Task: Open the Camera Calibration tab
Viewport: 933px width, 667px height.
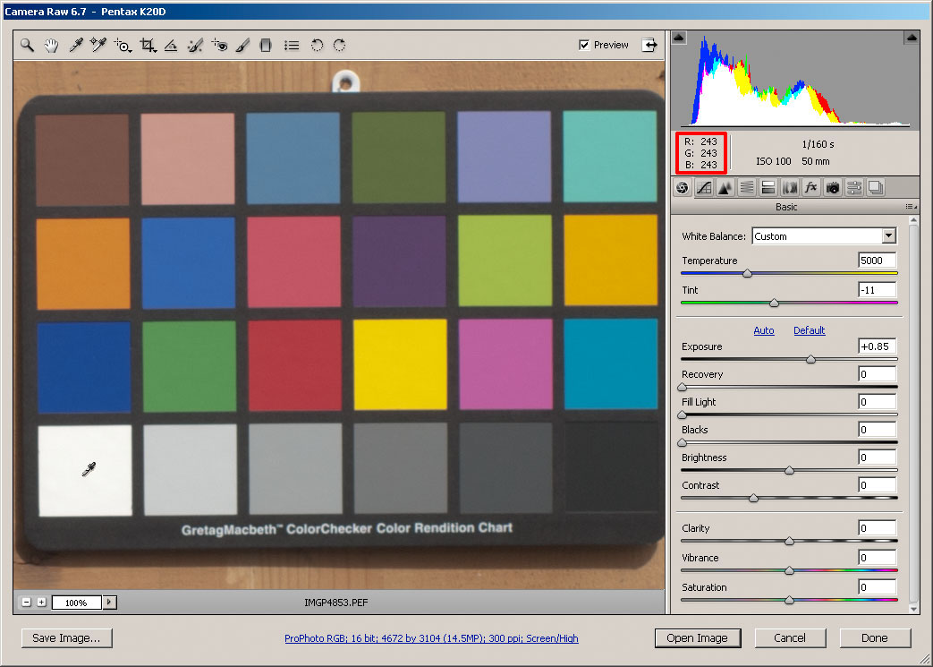Action: tap(833, 188)
